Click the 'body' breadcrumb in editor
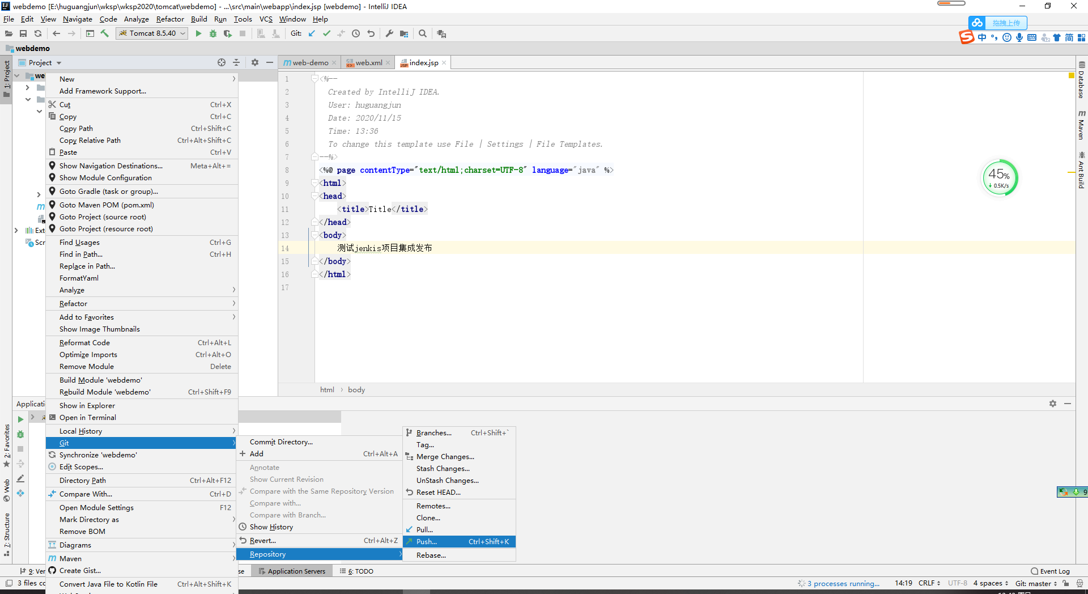The width and height of the screenshot is (1088, 594). 356,389
